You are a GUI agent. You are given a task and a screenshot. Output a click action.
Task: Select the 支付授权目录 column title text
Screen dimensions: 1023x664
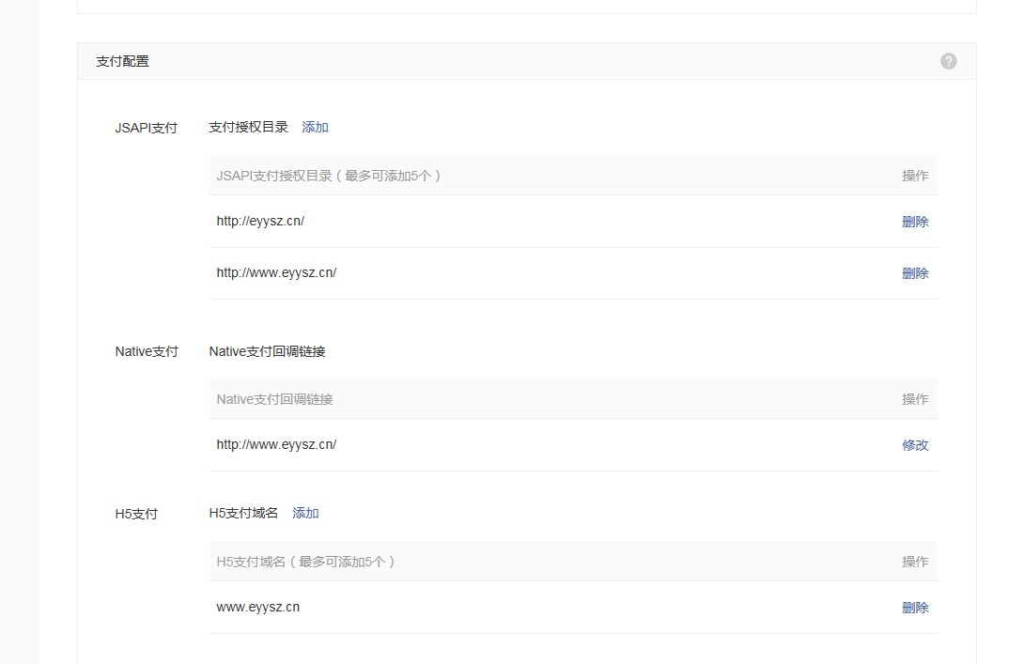click(249, 127)
